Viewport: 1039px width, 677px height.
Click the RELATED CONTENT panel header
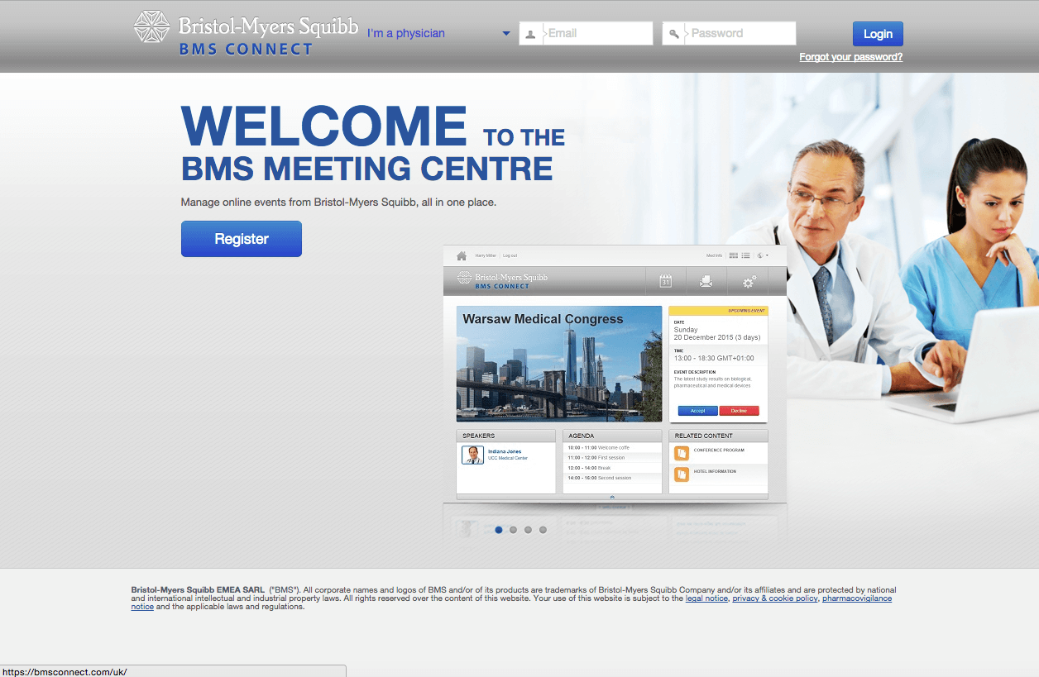(x=718, y=436)
